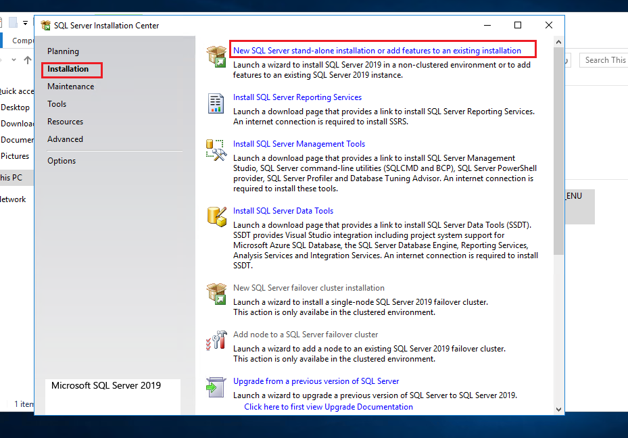Select Downloads in File Explorer sidebar

(17, 123)
